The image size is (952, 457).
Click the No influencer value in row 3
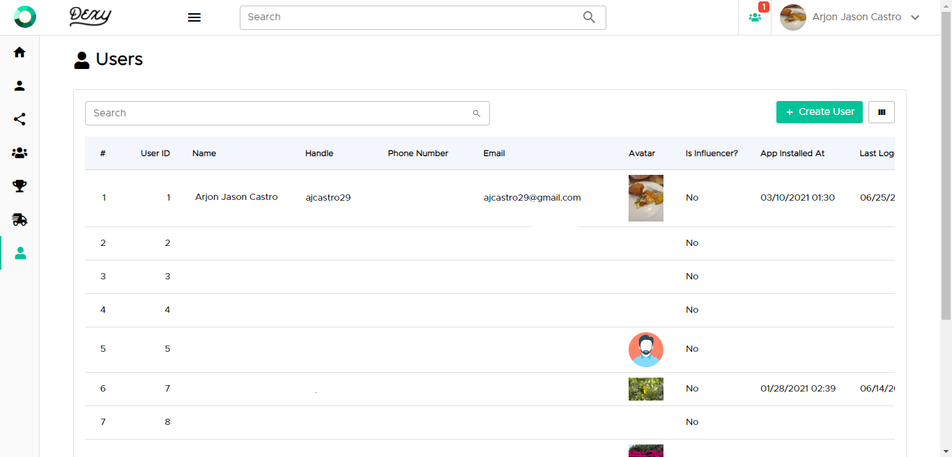coord(692,277)
